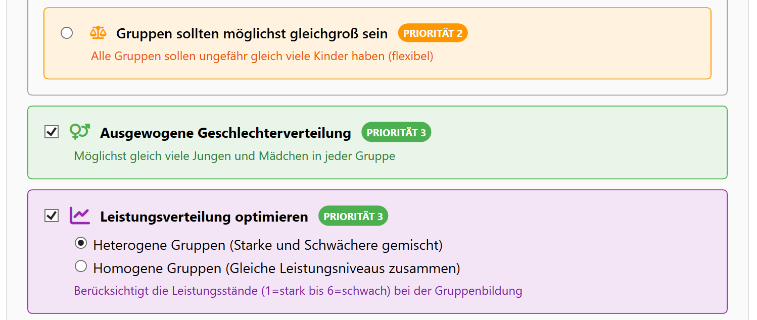This screenshot has width=757, height=320.
Task: Click the text about Leistungsstände 1 bis 6
Action: 298,291
